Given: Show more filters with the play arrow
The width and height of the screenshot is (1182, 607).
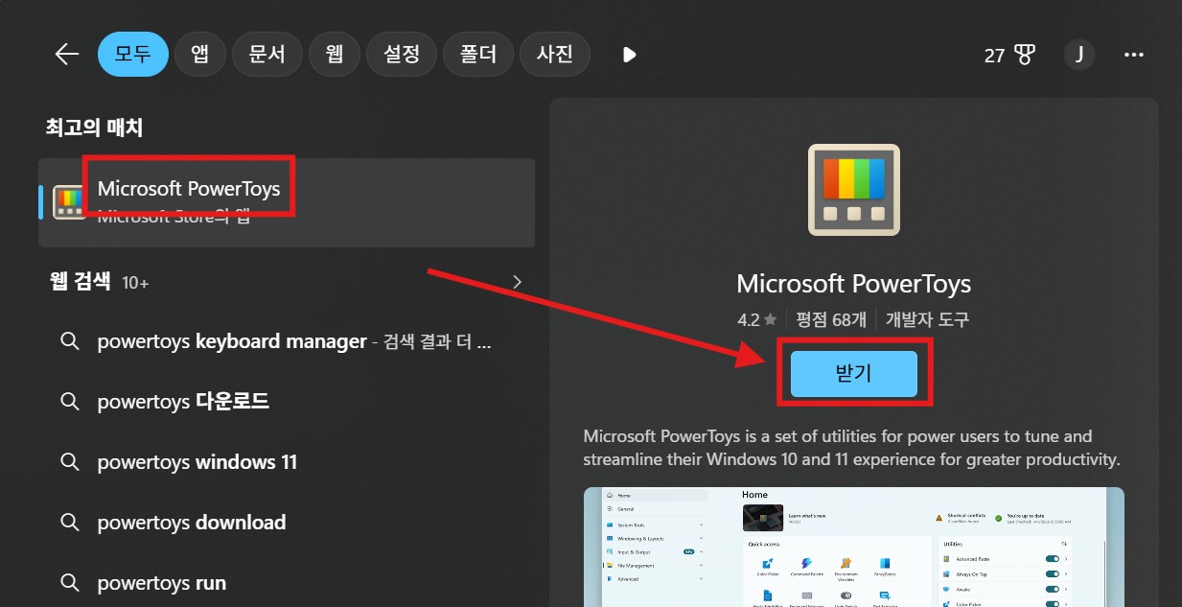Looking at the screenshot, I should 629,55.
